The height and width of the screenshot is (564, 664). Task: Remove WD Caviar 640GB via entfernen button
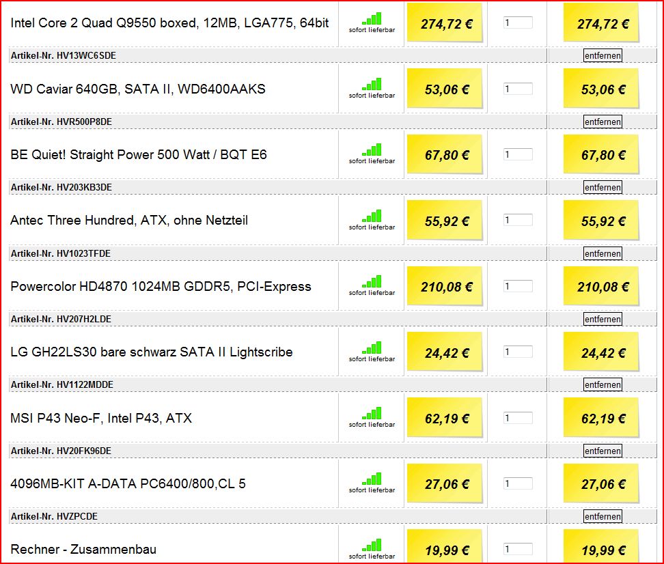(x=603, y=122)
